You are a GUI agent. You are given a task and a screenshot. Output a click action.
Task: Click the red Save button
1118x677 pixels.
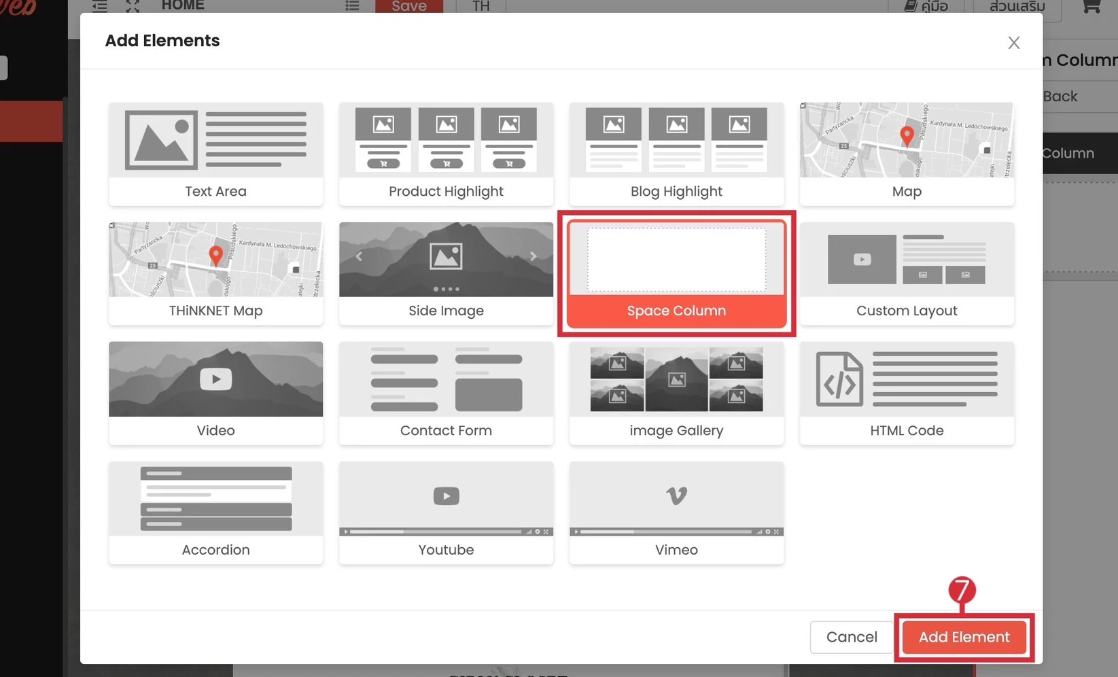[409, 6]
